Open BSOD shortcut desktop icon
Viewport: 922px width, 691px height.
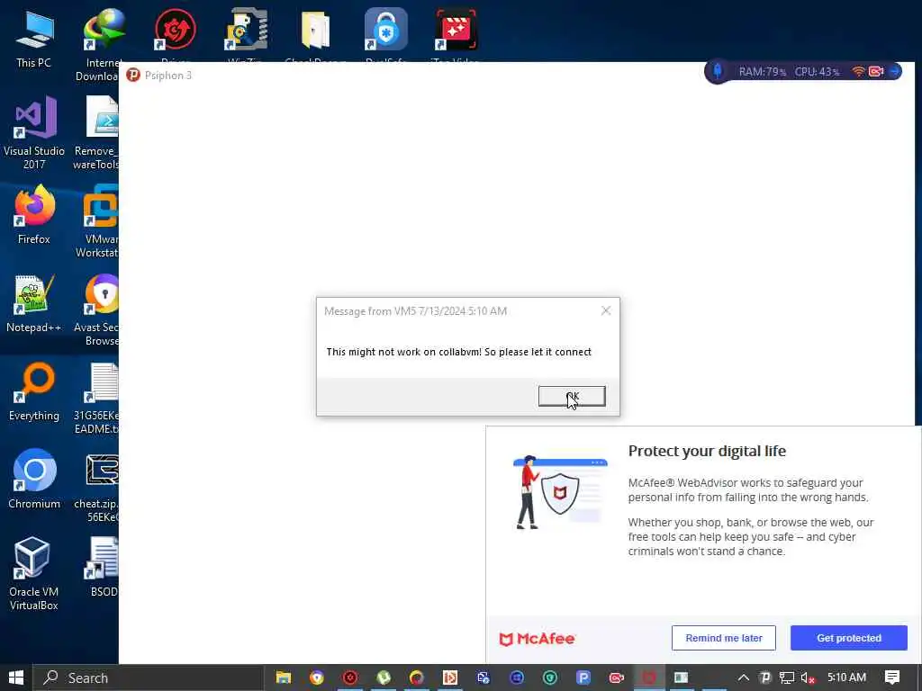click(103, 568)
